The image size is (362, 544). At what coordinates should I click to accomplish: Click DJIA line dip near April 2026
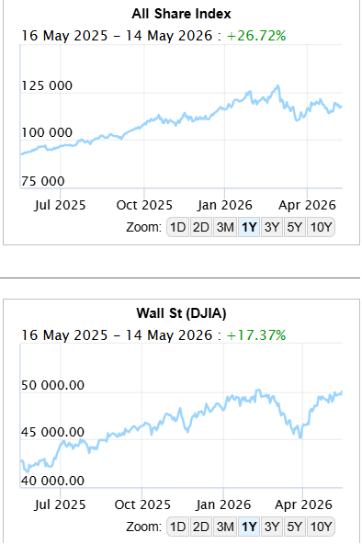point(300,436)
